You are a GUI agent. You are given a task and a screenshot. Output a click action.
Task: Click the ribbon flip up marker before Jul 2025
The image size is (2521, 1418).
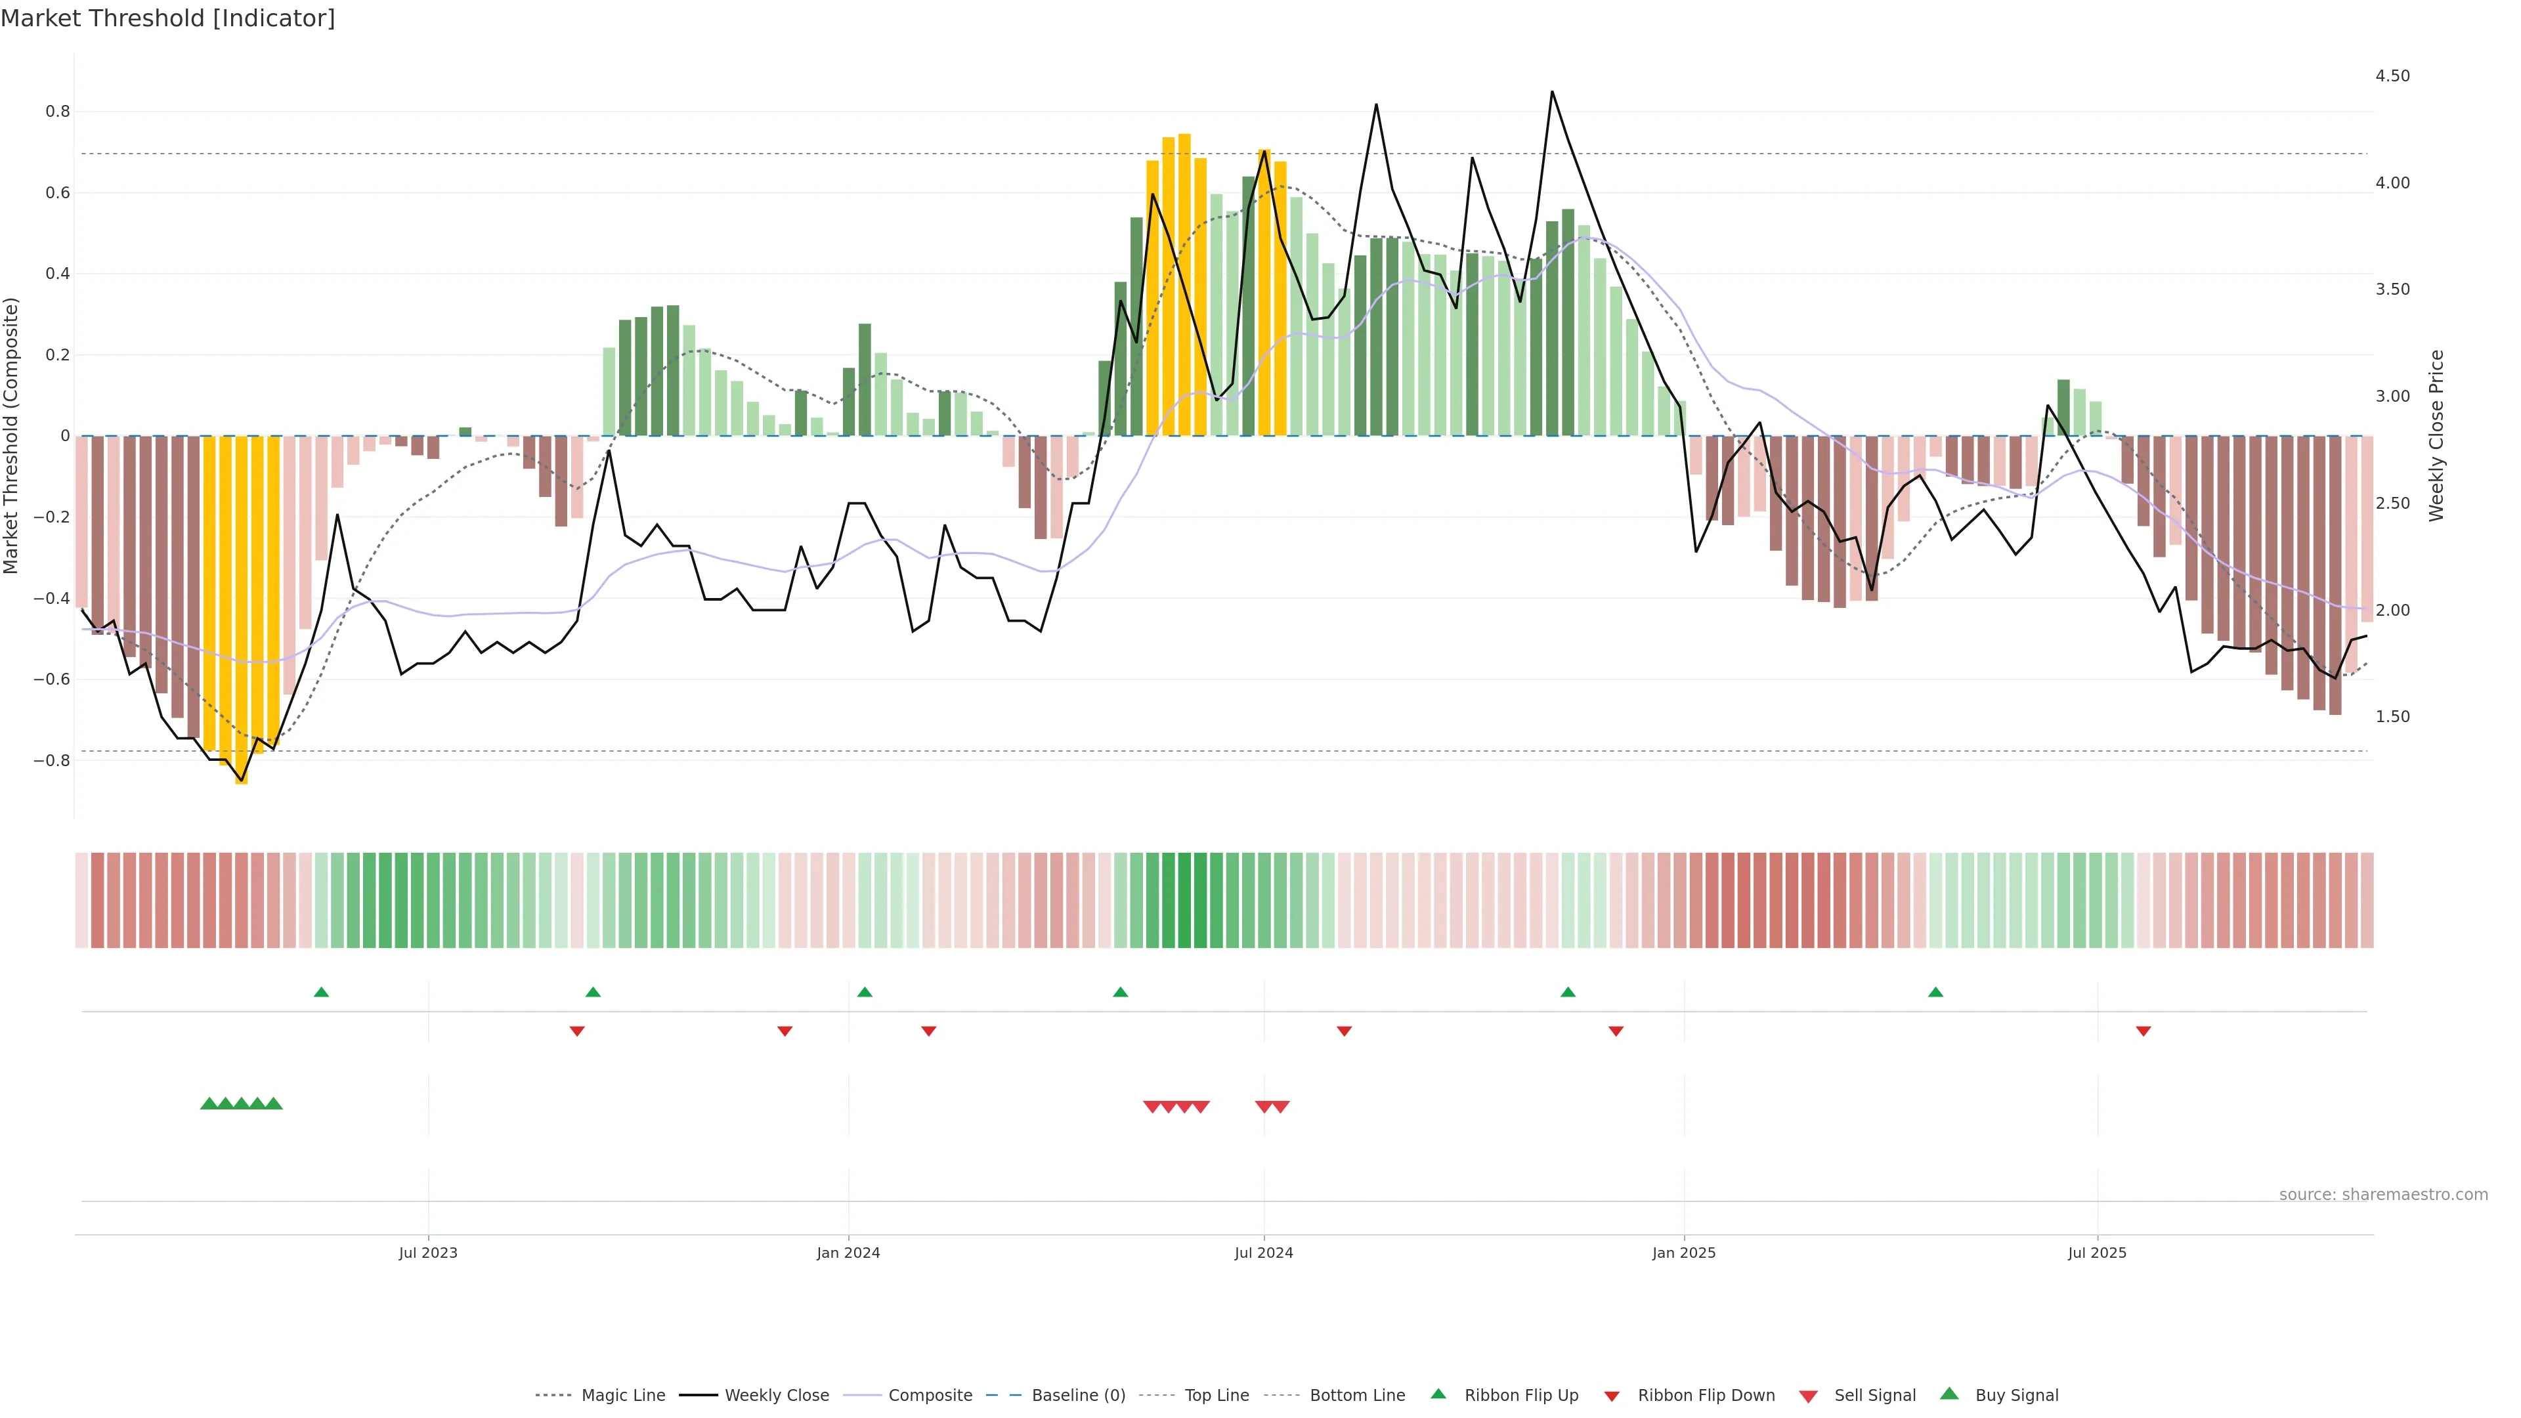[1935, 993]
